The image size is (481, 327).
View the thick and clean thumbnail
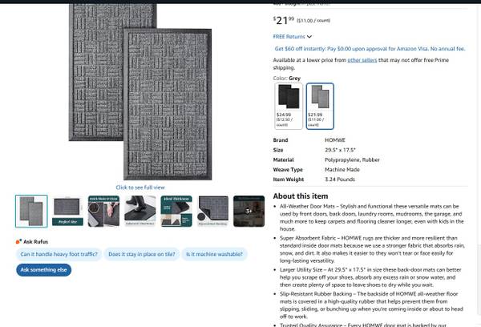103,211
